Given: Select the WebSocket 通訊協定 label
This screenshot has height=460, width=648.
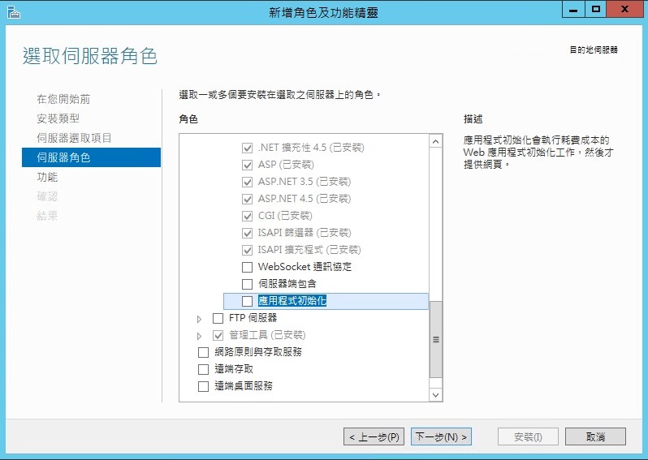Looking at the screenshot, I should tap(305, 267).
